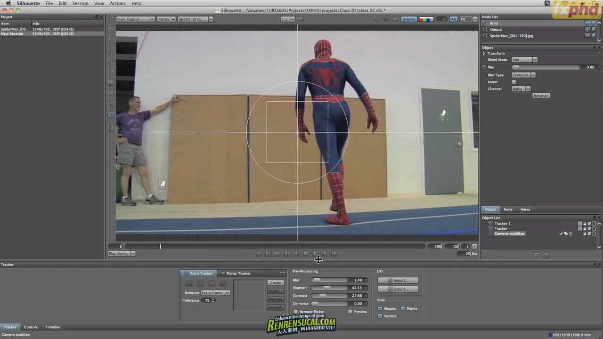Toggle the Overlay button

pyautogui.click(x=408, y=19)
